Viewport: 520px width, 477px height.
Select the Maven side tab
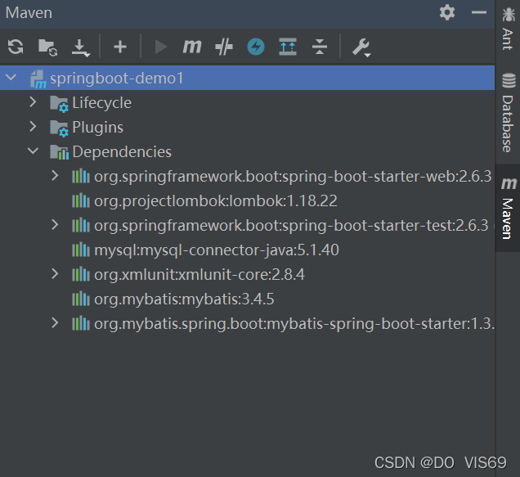(508, 208)
